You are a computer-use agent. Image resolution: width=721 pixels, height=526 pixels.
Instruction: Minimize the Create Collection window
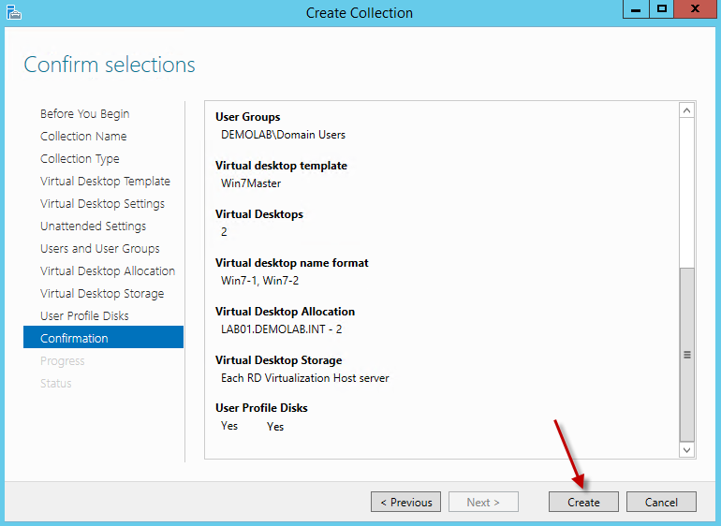pos(636,9)
